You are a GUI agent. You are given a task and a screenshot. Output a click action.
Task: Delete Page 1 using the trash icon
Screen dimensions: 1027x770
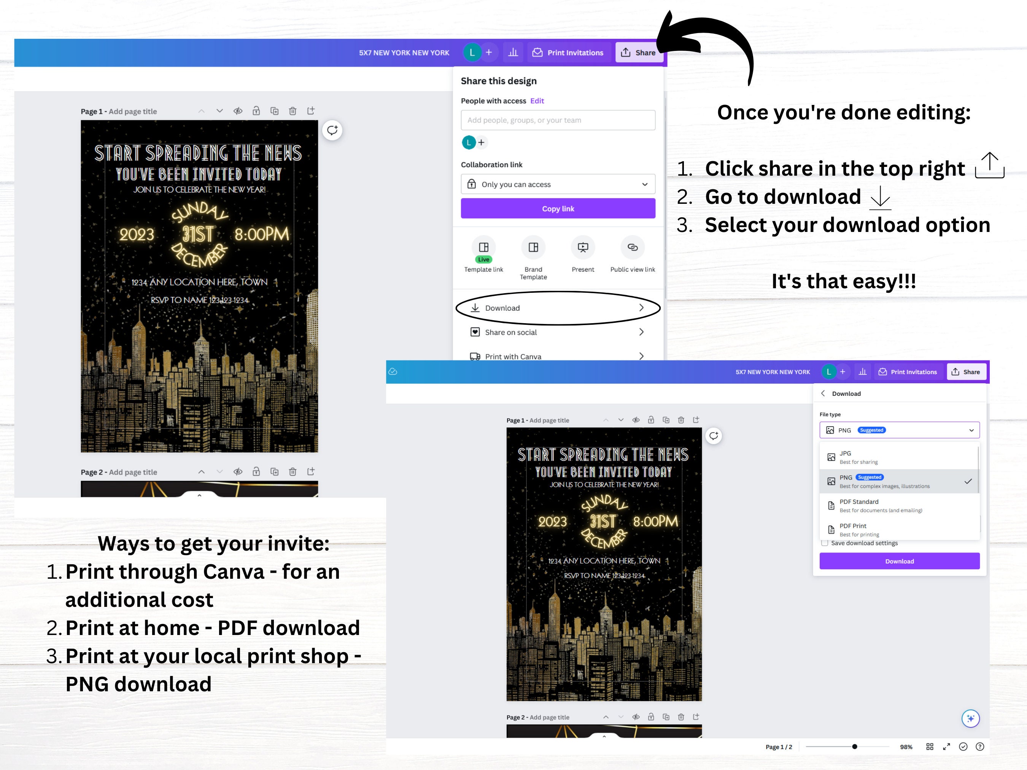coord(293,111)
